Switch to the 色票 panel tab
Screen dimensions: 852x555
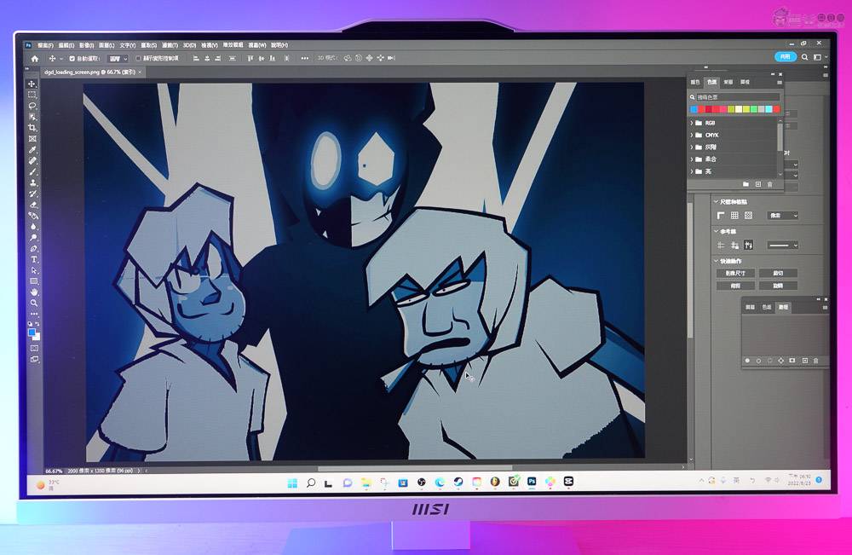711,82
